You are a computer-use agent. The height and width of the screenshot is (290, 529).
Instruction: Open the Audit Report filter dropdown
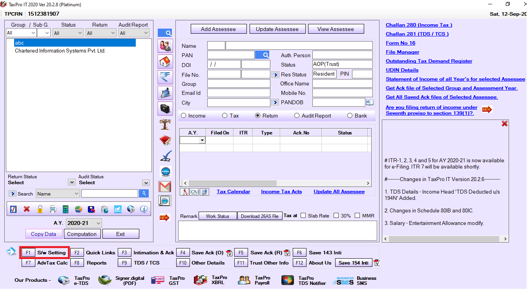tap(134, 33)
